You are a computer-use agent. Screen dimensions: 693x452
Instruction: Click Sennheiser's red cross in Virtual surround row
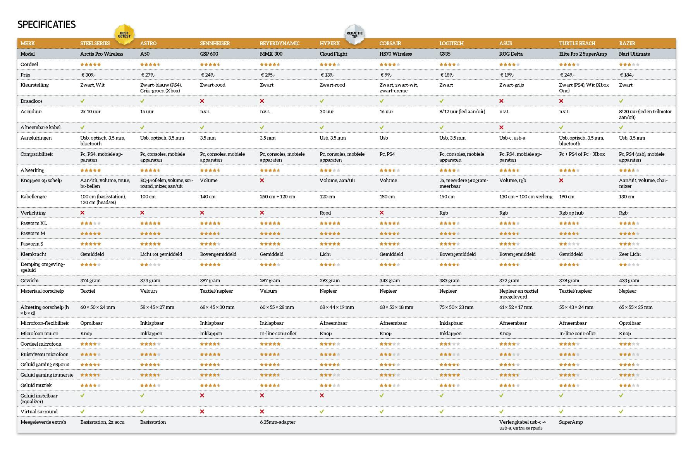coord(202,411)
